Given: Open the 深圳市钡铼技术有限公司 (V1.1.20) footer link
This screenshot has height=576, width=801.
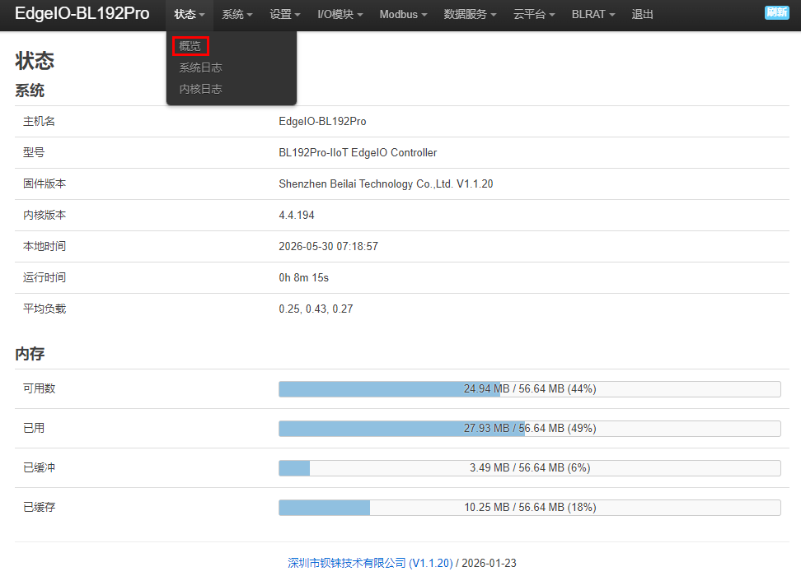Looking at the screenshot, I should point(370,563).
